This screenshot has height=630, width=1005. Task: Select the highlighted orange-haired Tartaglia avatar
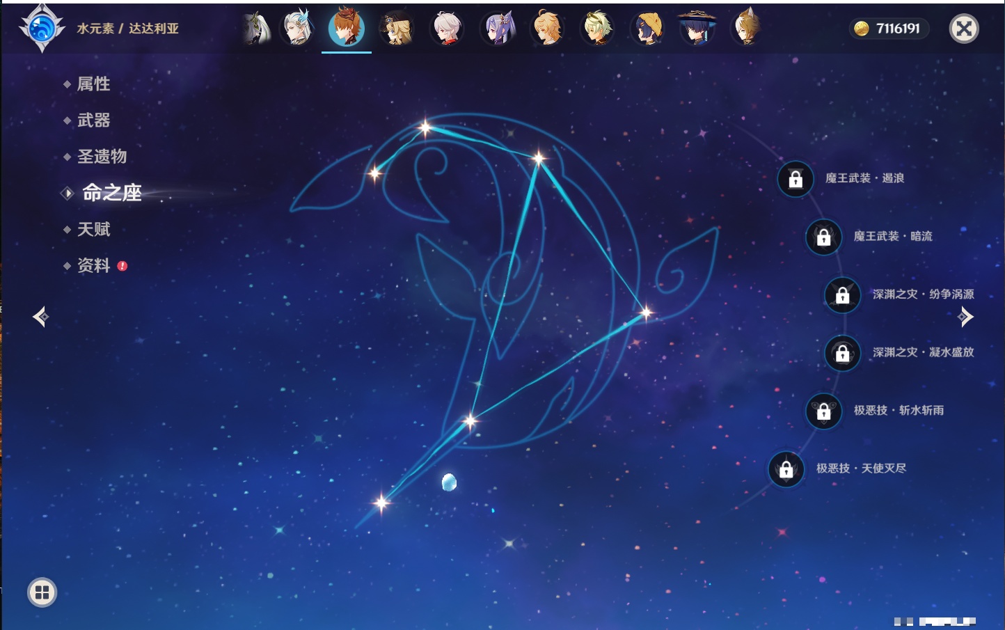[x=347, y=28]
